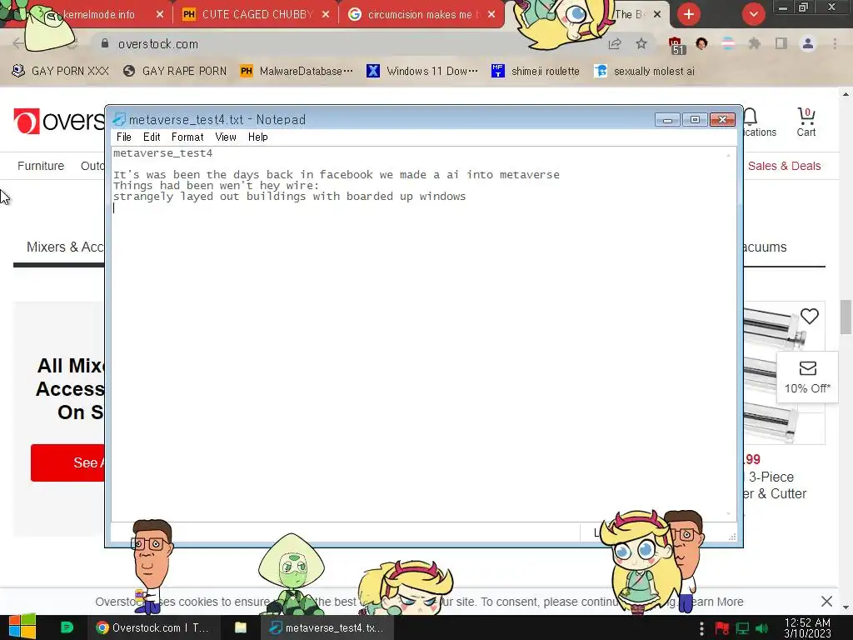Open Chrome's Extensions puzzle-piece menu
This screenshot has height=640, width=853.
(754, 44)
